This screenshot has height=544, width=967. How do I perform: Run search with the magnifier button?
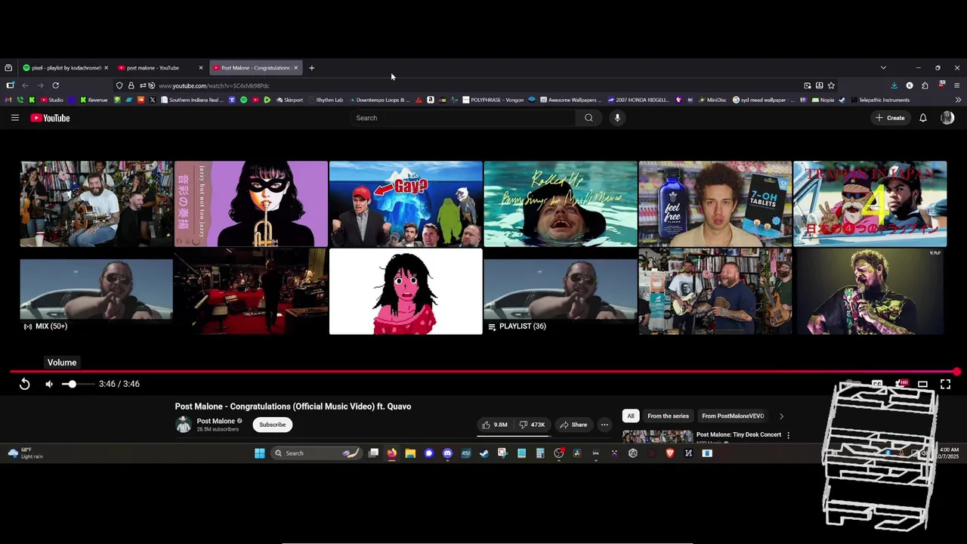pyautogui.click(x=589, y=118)
